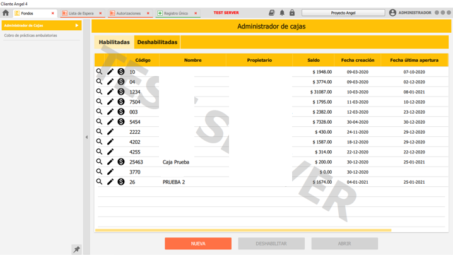Click the horizontal scrollbar under the table
Screen dimensions: 453x255
click(243, 230)
